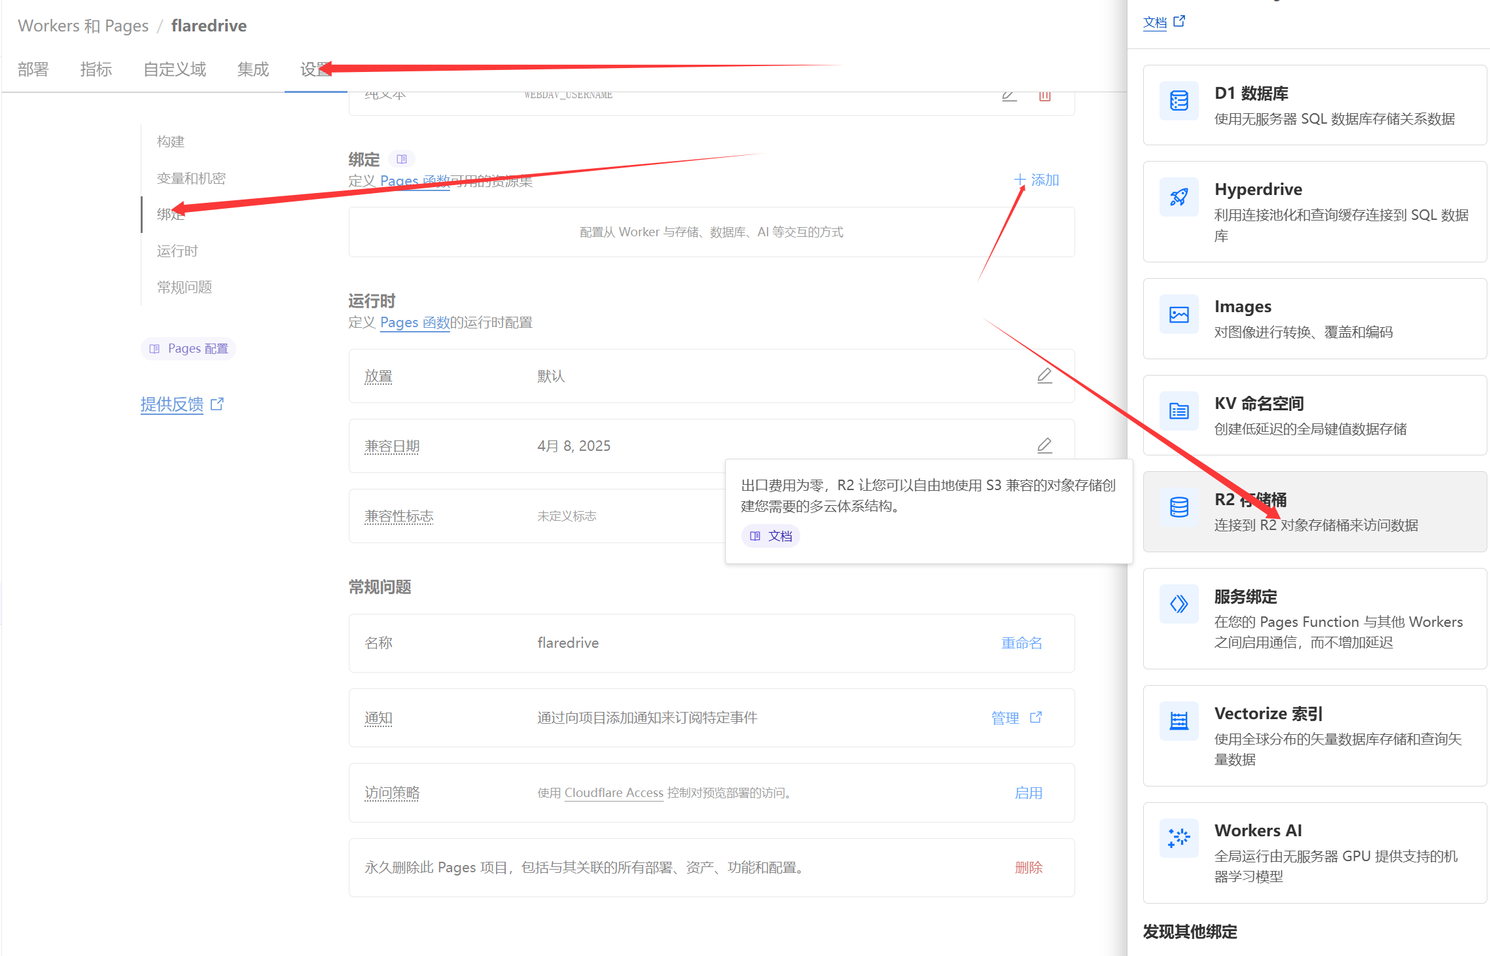Screen dimensions: 1490x956
Task: Go to 变量和机密 section in sidebar
Action: click(191, 179)
